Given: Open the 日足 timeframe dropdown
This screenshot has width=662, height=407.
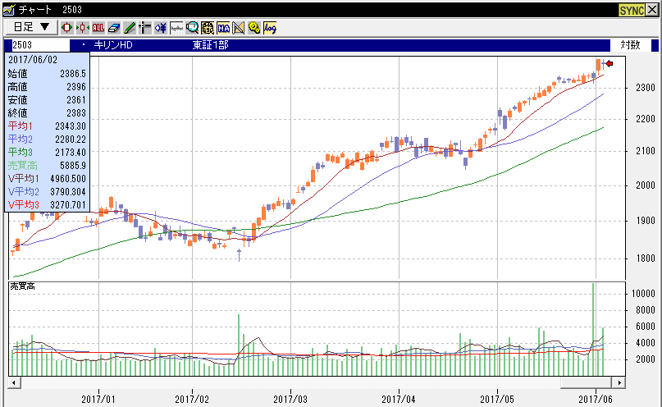Looking at the screenshot, I should 32,27.
